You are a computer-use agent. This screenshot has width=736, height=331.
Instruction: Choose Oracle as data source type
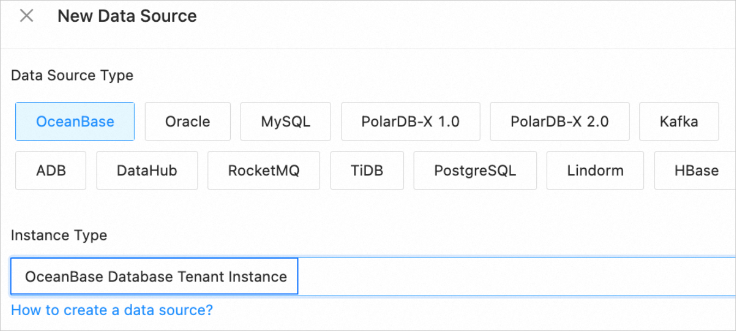click(188, 121)
